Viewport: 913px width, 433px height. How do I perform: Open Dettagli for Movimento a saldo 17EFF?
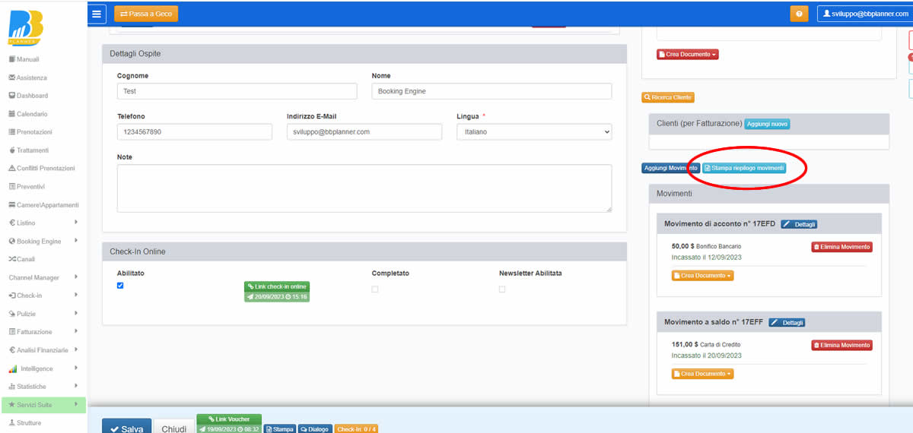787,323
